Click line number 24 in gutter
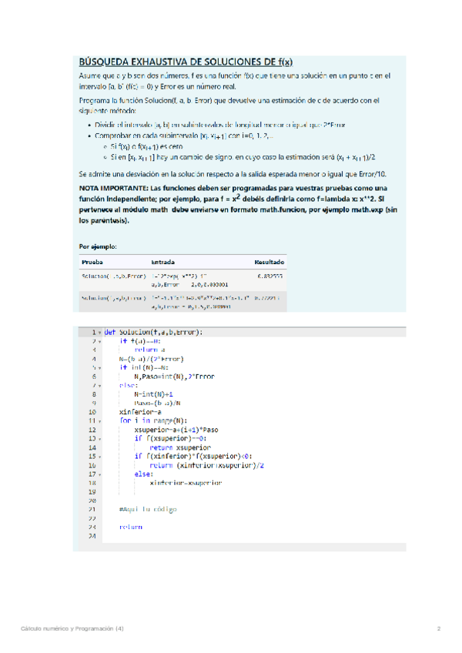The height and width of the screenshot is (653, 462). (x=91, y=536)
